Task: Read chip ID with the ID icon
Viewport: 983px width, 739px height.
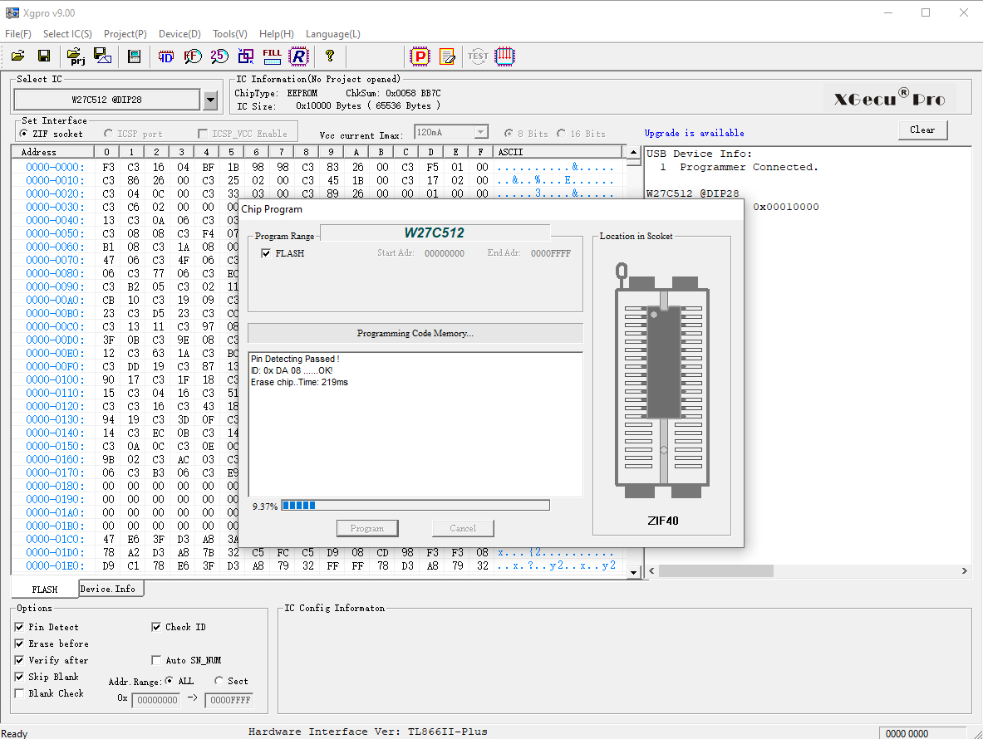Action: coord(165,56)
